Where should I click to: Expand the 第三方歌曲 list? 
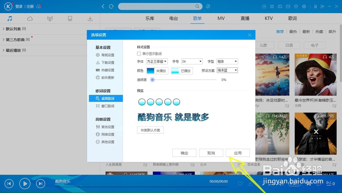click(16, 39)
